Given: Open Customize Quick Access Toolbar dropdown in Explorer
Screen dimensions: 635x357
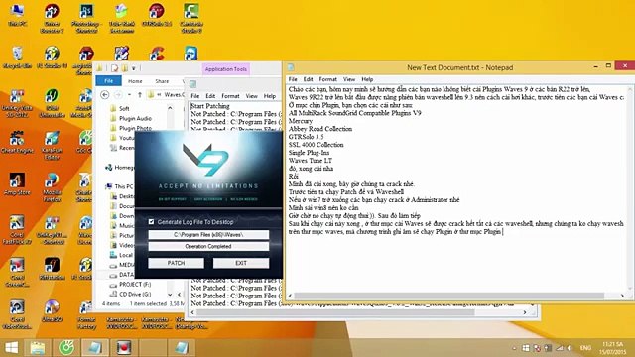Looking at the screenshot, I should click(134, 68).
